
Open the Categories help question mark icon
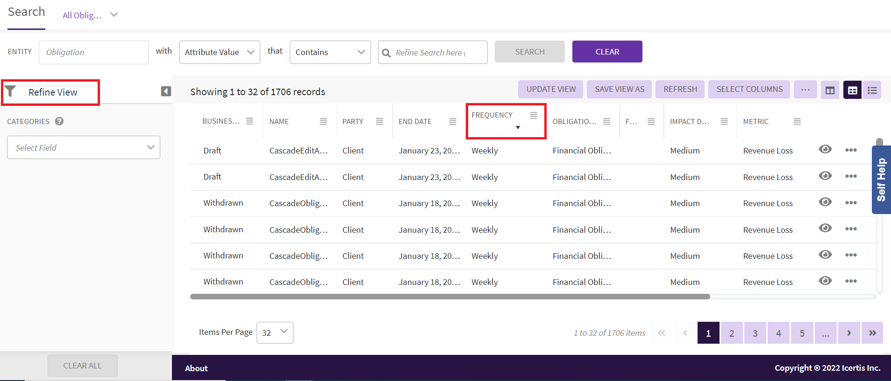(59, 121)
